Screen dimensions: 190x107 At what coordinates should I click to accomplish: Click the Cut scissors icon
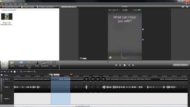[8, 72]
